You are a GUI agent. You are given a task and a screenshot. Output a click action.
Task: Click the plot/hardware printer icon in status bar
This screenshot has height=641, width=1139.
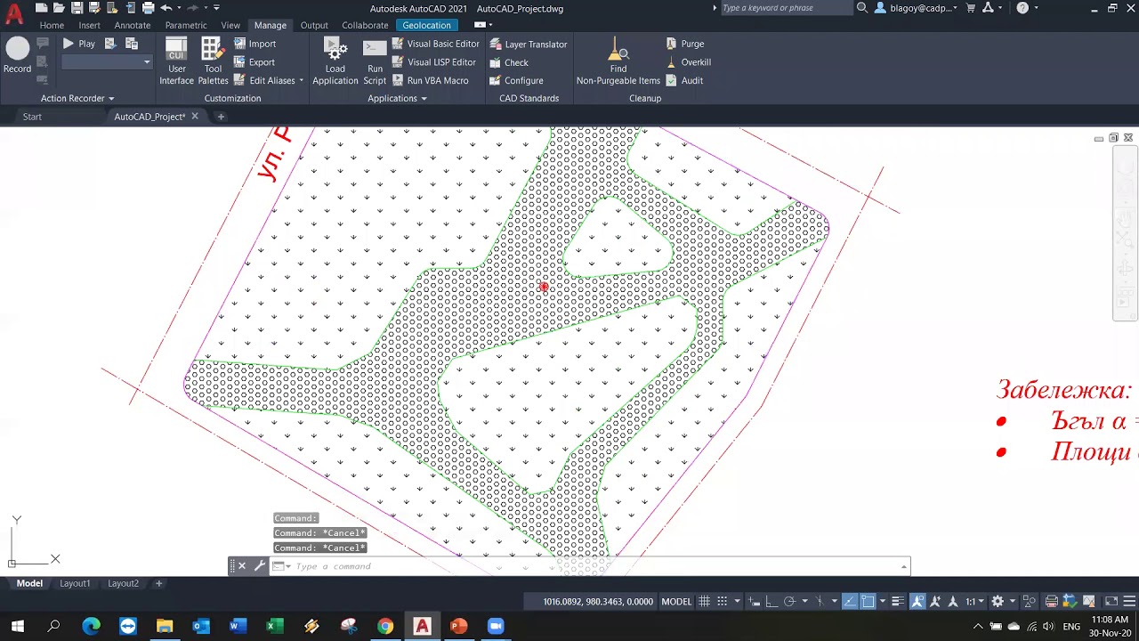[1051, 602]
